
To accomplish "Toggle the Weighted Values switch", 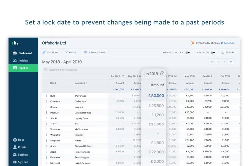I will pyautogui.click(x=188, y=53).
